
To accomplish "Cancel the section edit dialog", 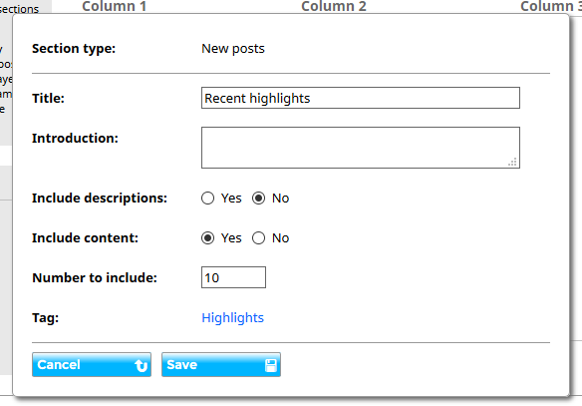I will [x=92, y=365].
